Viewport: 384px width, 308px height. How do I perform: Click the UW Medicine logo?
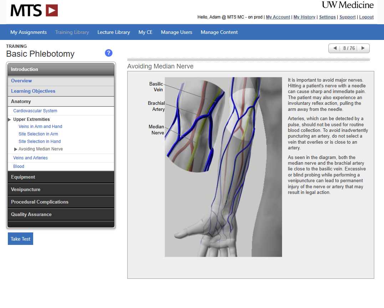[348, 5]
